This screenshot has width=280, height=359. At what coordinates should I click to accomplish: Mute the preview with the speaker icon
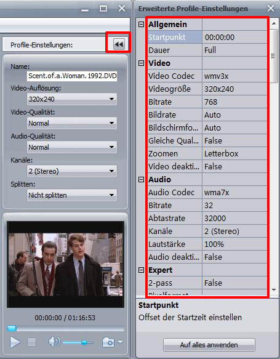point(54,342)
